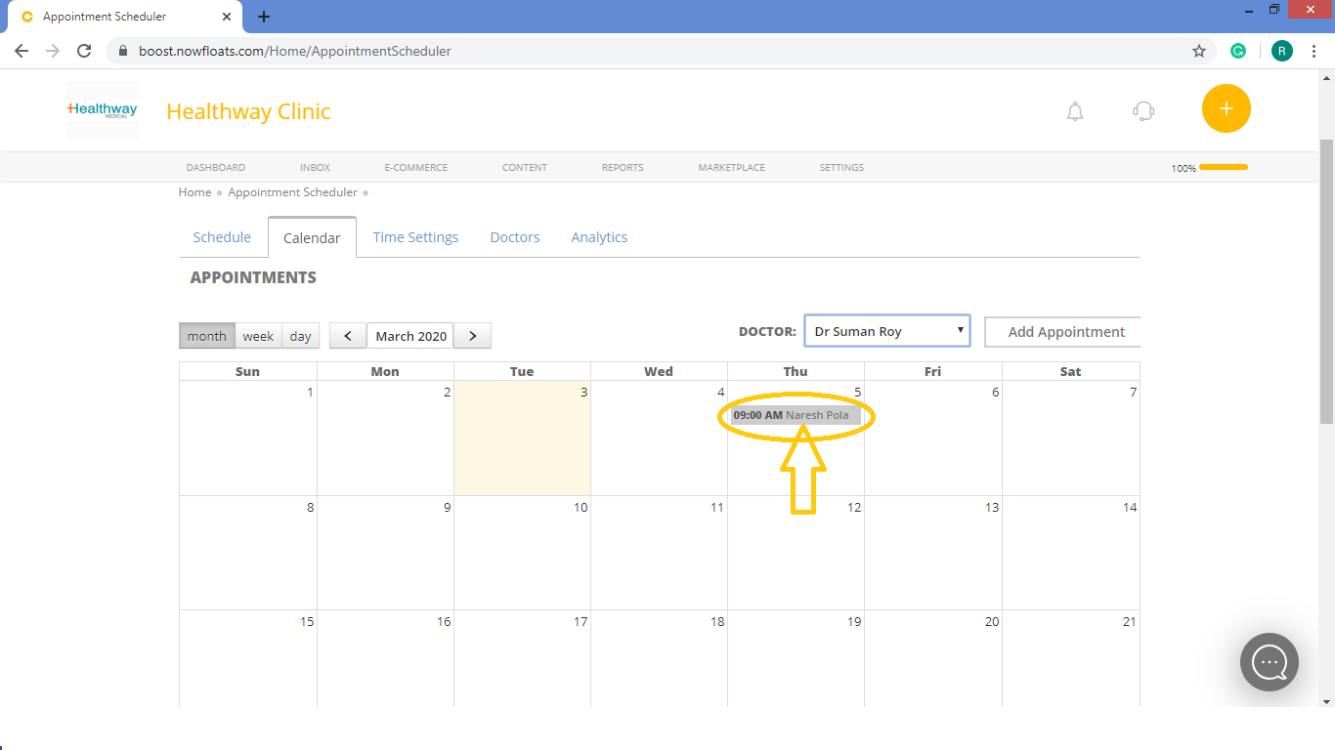Viewport: 1335px width, 750px height.
Task: Click the Appointment Scheduler breadcrumb link
Action: click(292, 192)
